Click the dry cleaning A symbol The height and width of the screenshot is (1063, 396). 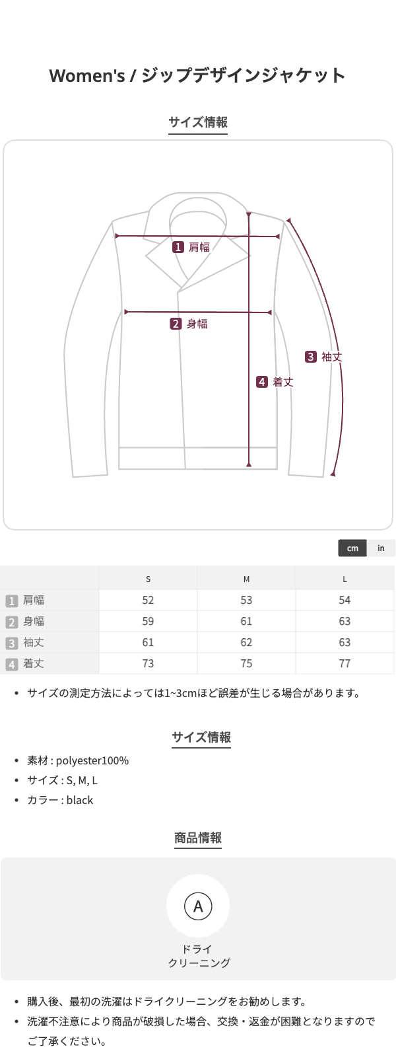click(198, 906)
